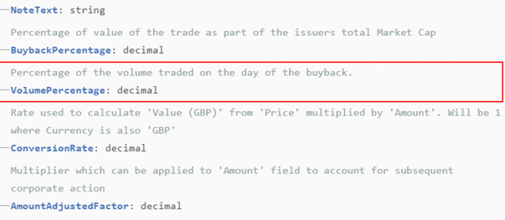The image size is (505, 220).
Task: Select the NoteText property name
Action: point(35,10)
